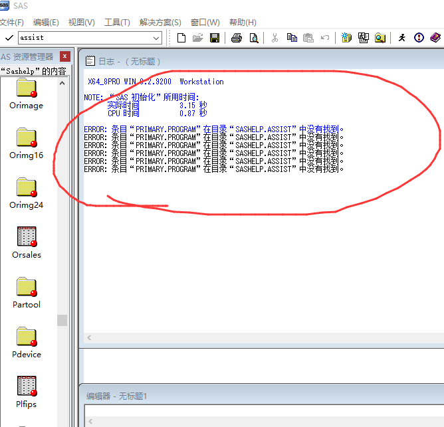The height and width of the screenshot is (427, 444).
Task: Open the folder-search toolbar icon
Action: (380, 38)
